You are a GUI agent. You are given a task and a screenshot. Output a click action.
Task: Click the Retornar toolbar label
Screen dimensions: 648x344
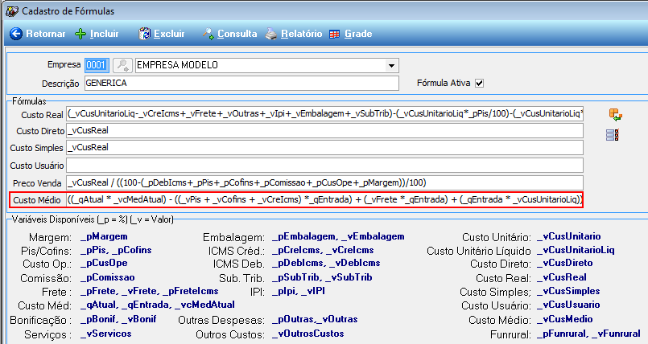tap(45, 34)
